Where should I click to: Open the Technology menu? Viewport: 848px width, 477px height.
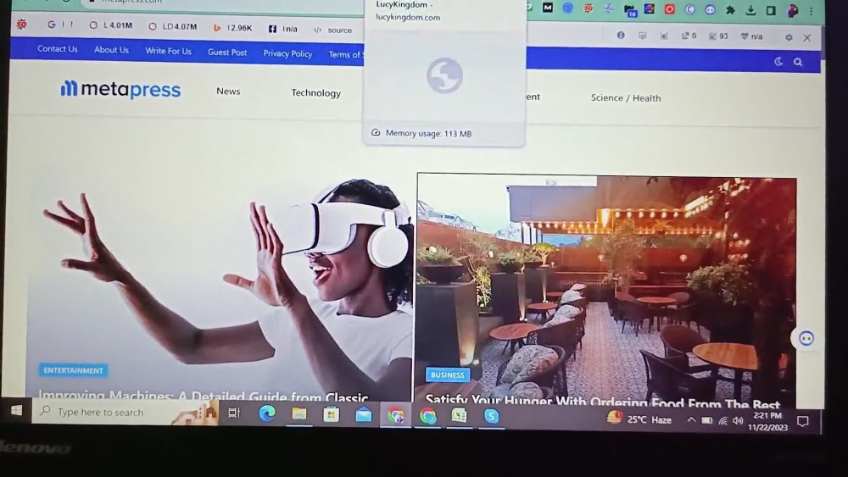point(315,93)
